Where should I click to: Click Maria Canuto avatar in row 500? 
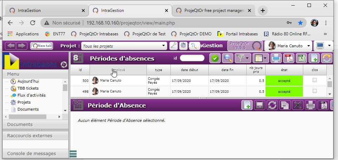(x=95, y=81)
